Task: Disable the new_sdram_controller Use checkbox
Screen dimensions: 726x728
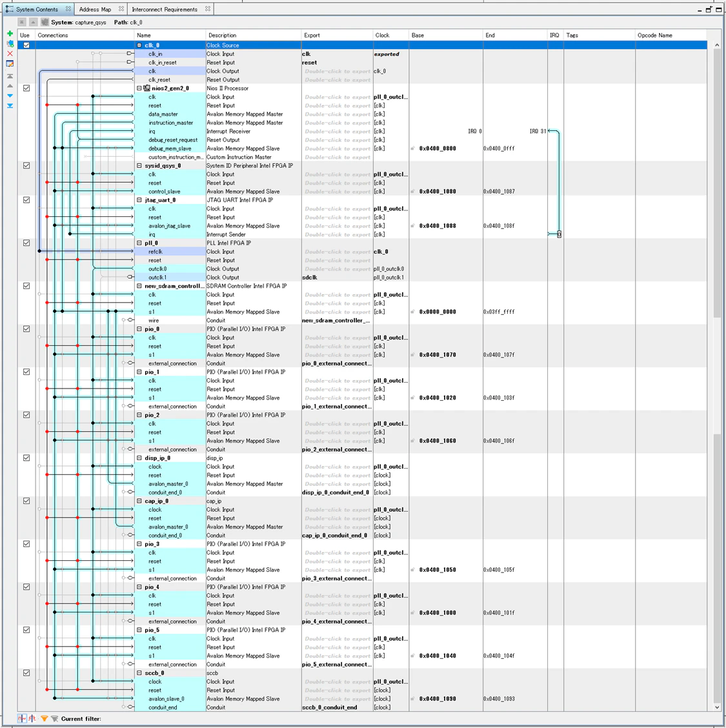Action: (x=26, y=286)
